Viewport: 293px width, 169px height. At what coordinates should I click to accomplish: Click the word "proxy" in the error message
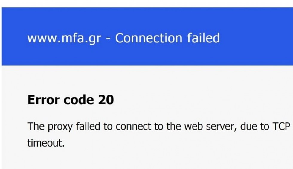point(59,127)
